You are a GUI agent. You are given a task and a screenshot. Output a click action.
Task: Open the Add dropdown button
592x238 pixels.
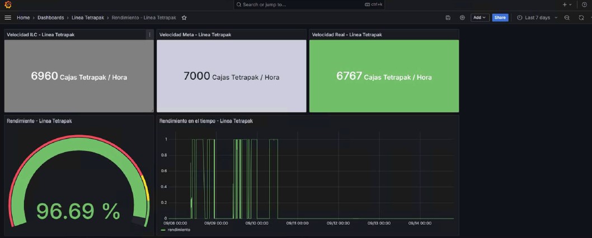pos(480,18)
